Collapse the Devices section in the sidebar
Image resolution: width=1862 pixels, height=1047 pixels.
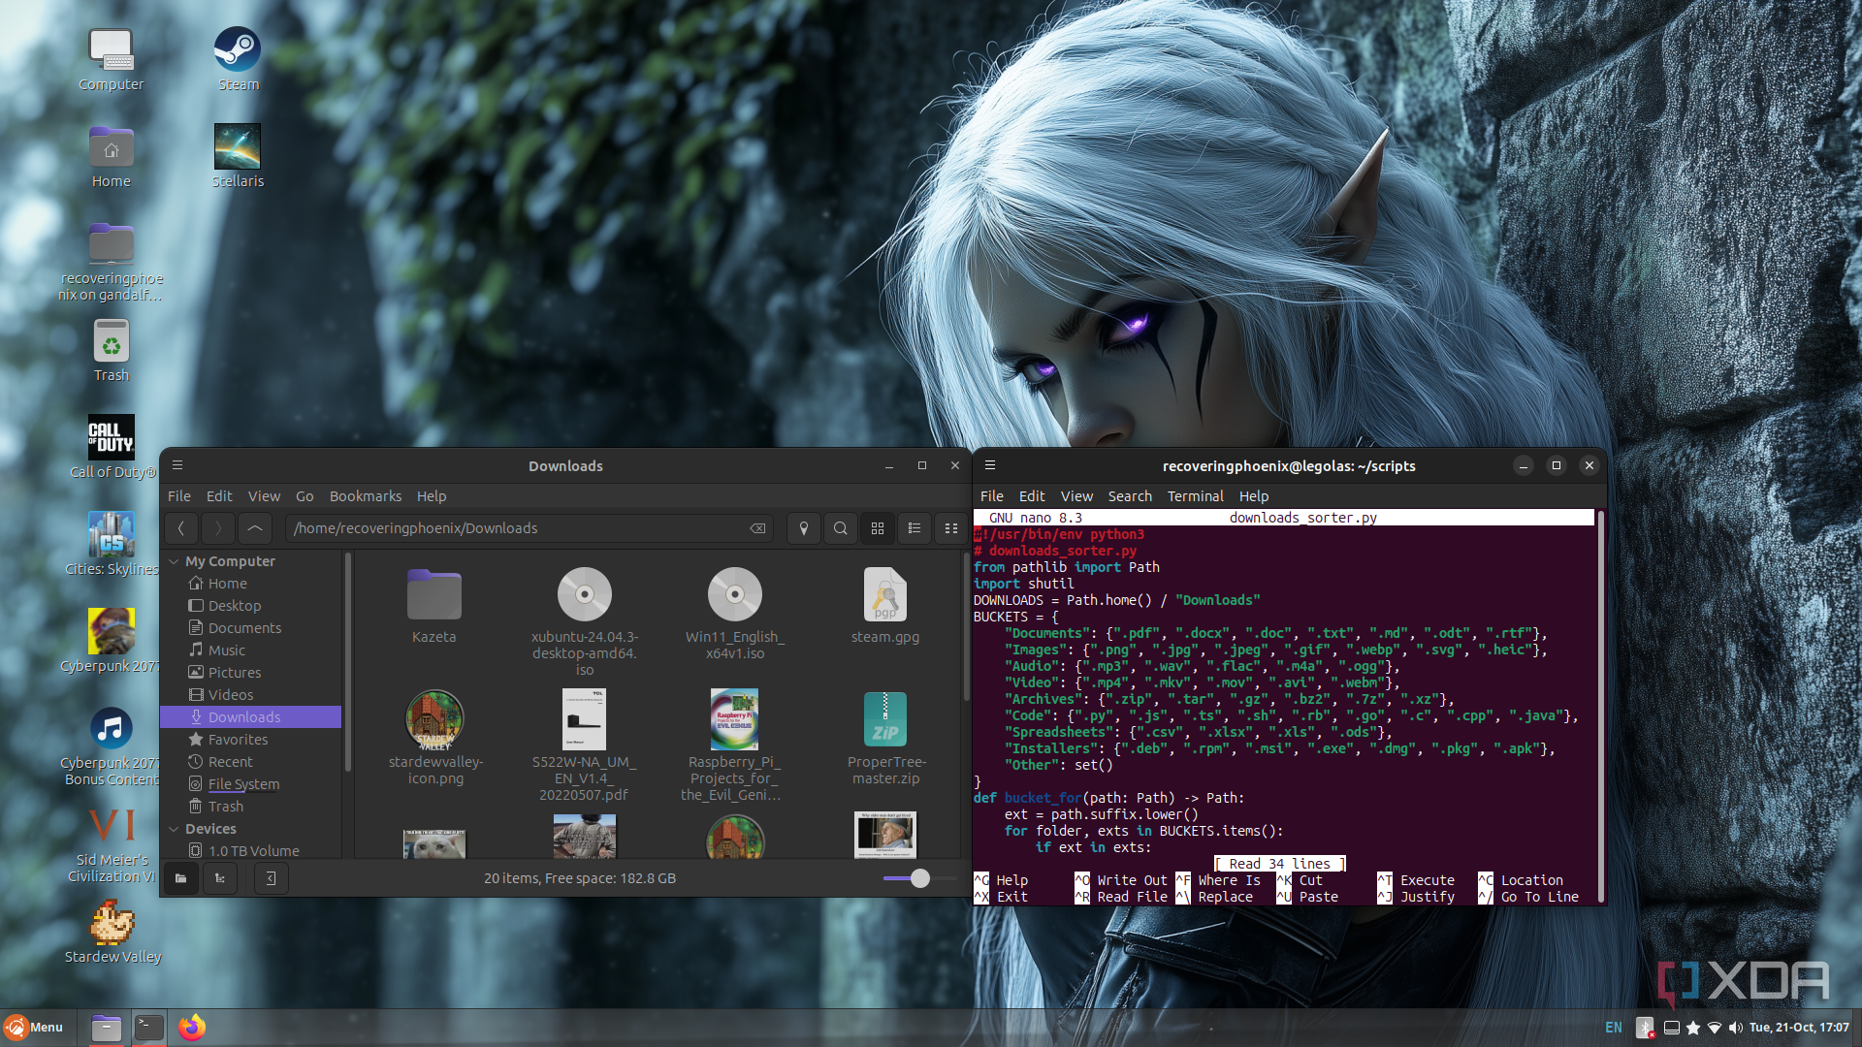[x=174, y=829]
